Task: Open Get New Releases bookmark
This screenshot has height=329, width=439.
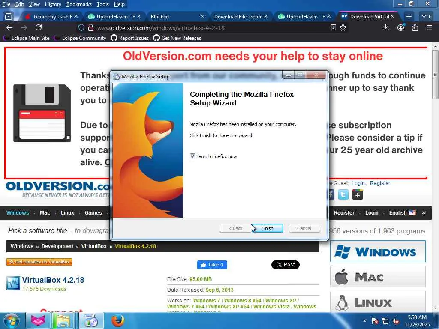Action: 177,38
